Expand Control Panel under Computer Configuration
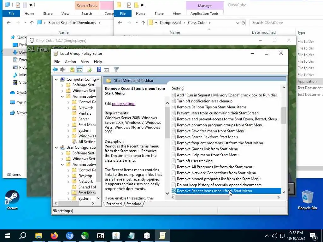Viewport: 323px width, 242px height. 68,102
